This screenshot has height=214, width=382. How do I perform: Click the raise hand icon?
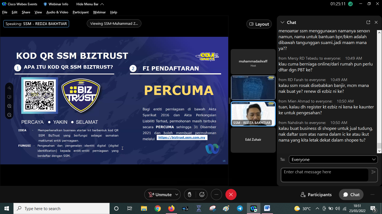(190, 194)
